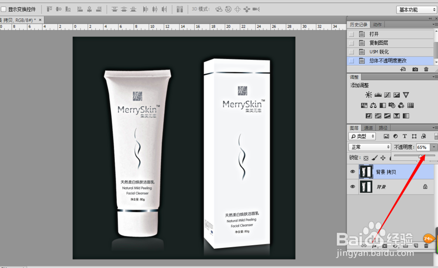Switch to the 路径 tab
438x268 pixels.
383,128
